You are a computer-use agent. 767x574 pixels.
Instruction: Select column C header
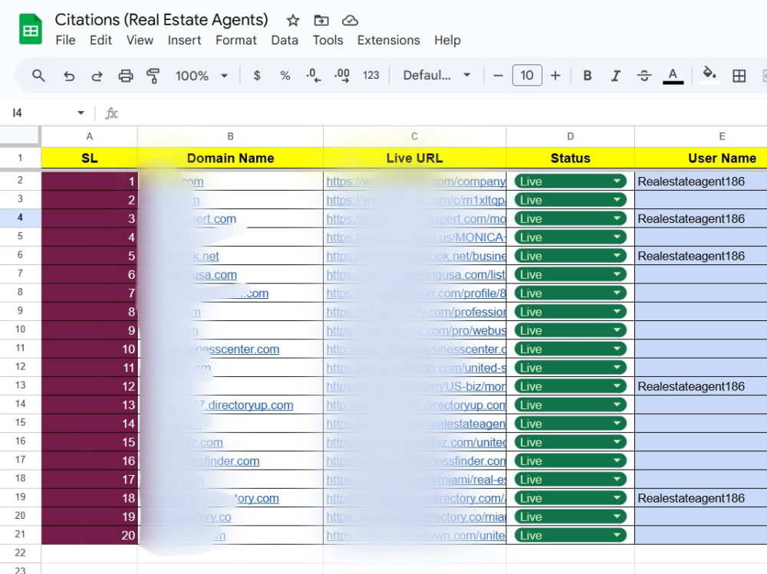pyautogui.click(x=414, y=136)
